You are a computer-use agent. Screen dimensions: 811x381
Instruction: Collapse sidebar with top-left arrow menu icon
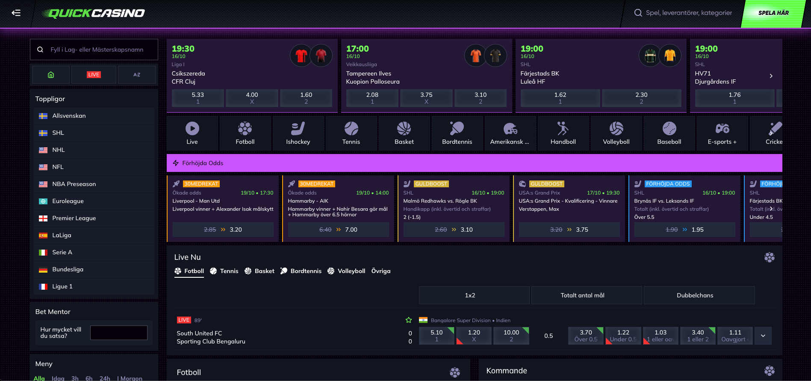(x=16, y=13)
